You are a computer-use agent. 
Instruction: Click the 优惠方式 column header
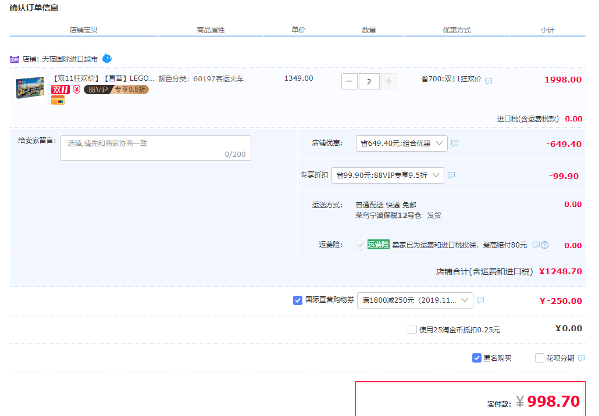pos(457,30)
